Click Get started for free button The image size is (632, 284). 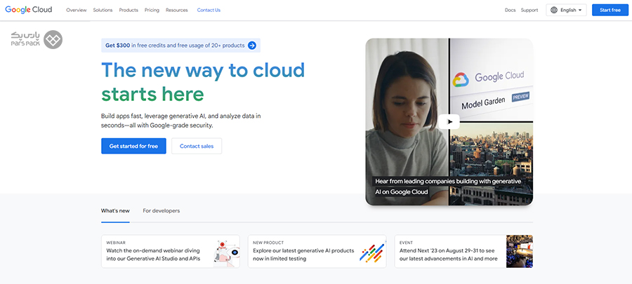(x=133, y=146)
